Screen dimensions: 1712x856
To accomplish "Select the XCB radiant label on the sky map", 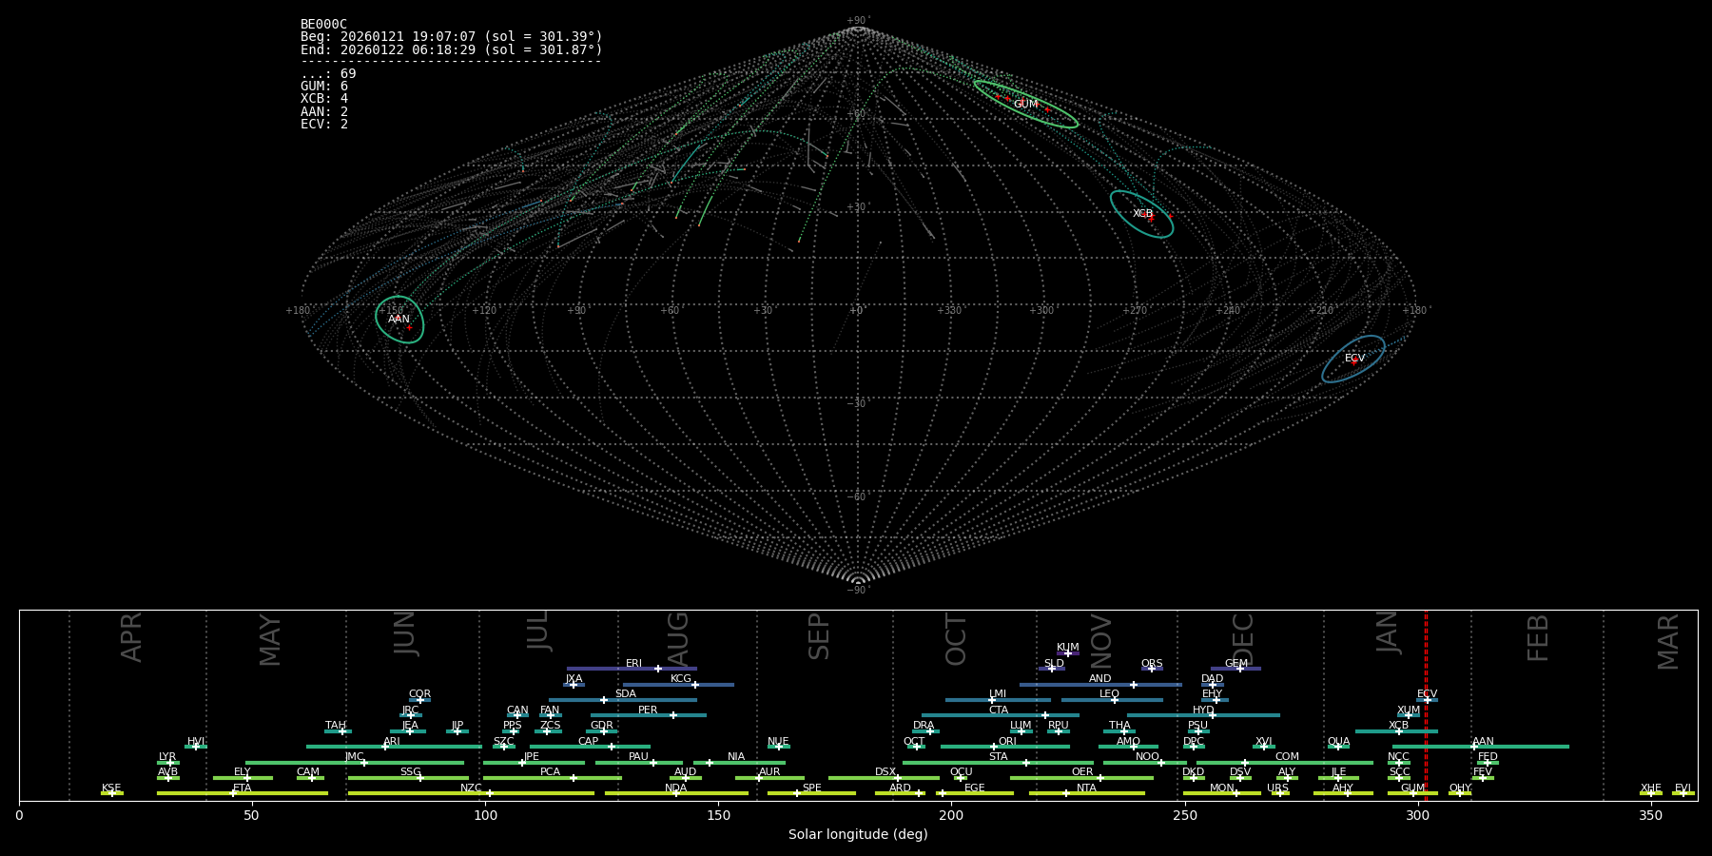I will 1142,214.
